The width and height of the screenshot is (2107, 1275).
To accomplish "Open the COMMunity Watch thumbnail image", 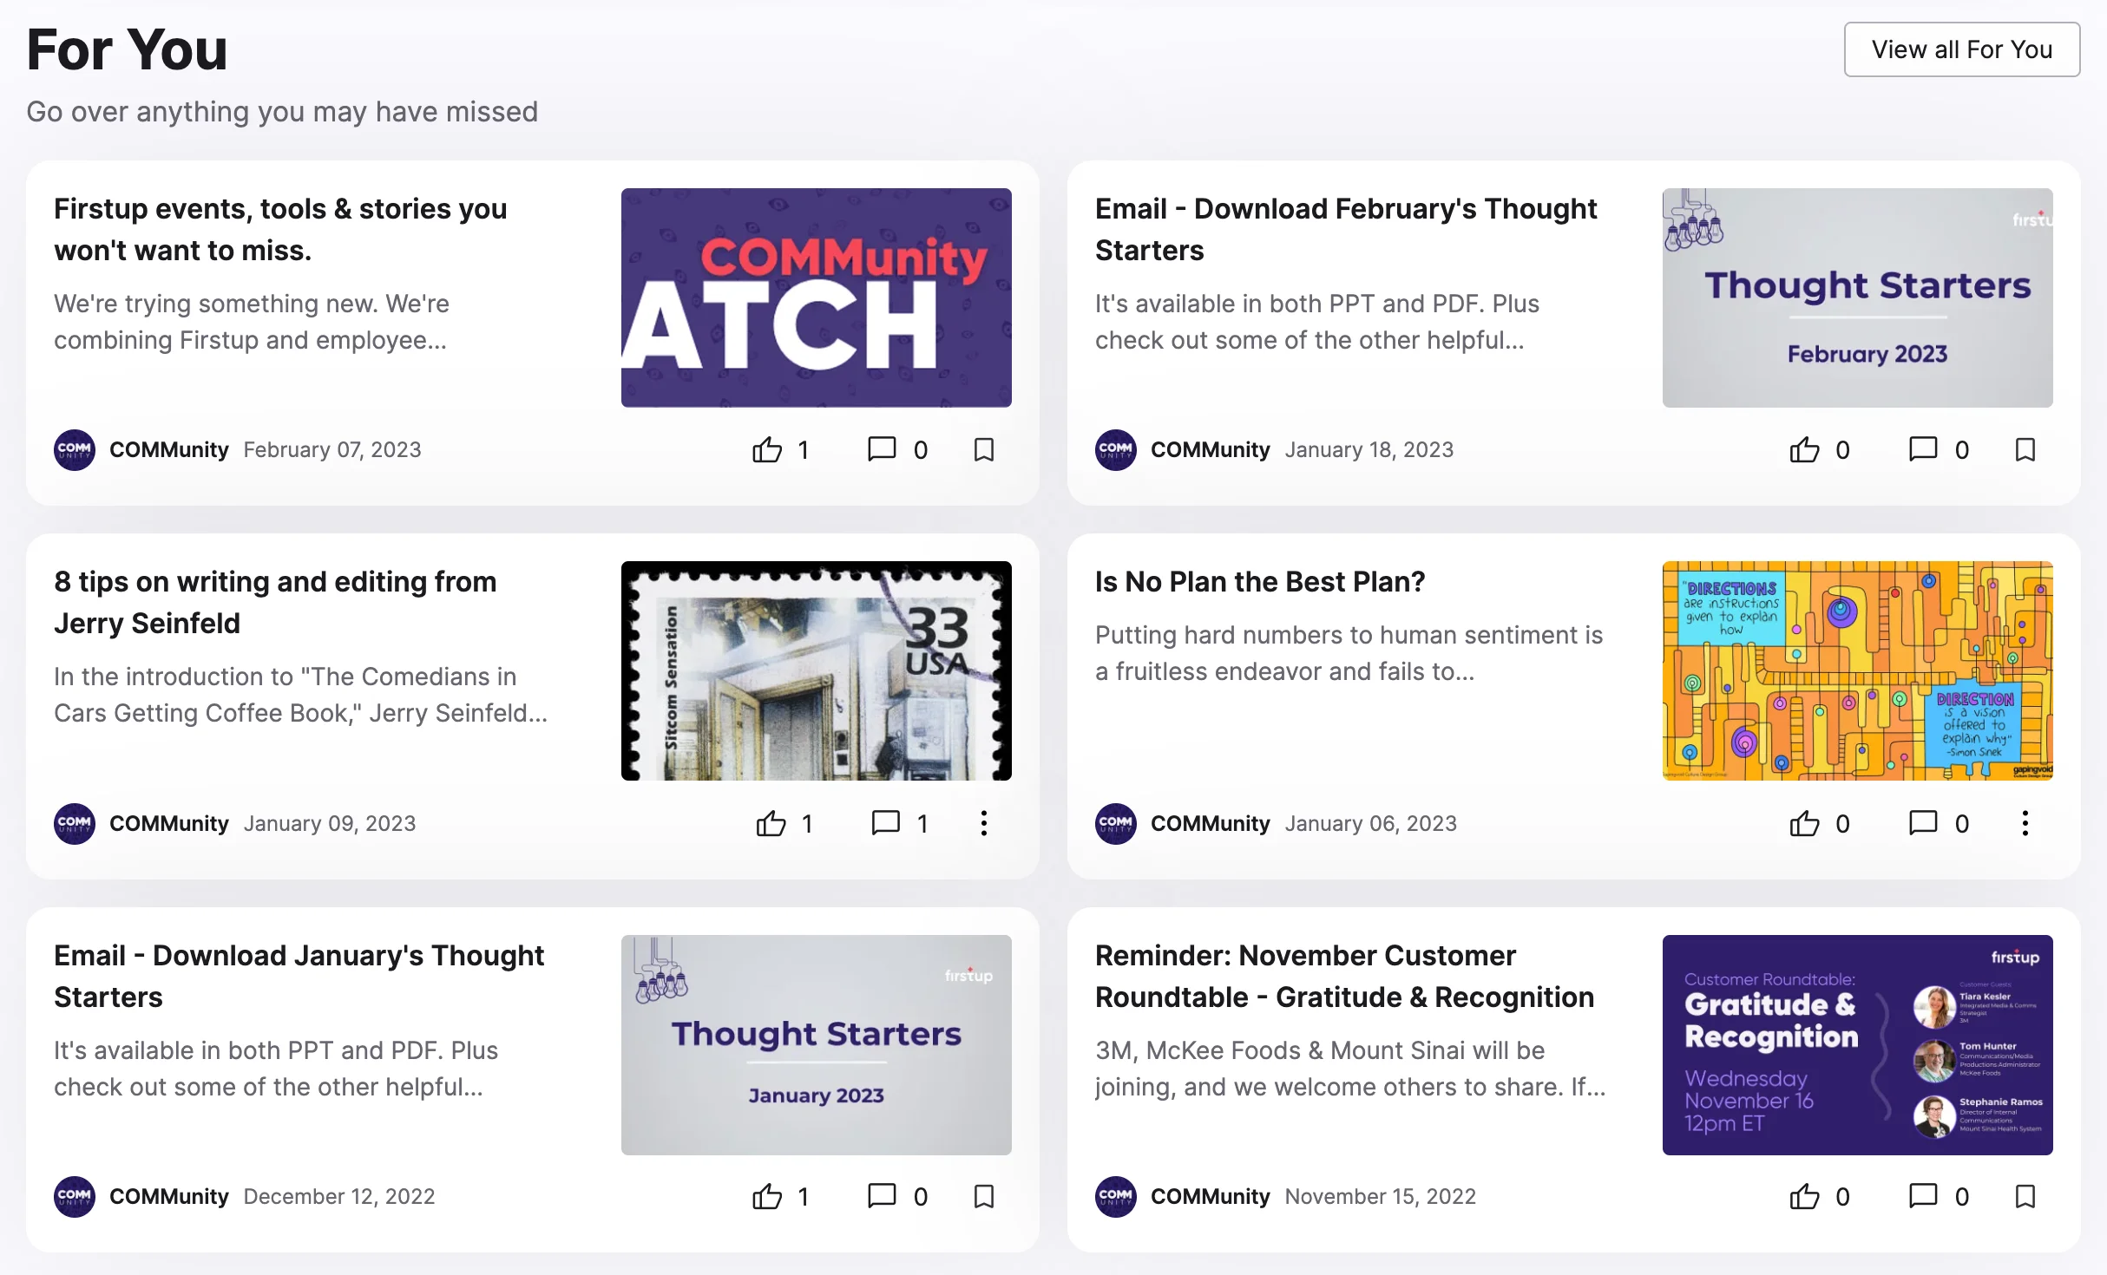I will (x=816, y=297).
